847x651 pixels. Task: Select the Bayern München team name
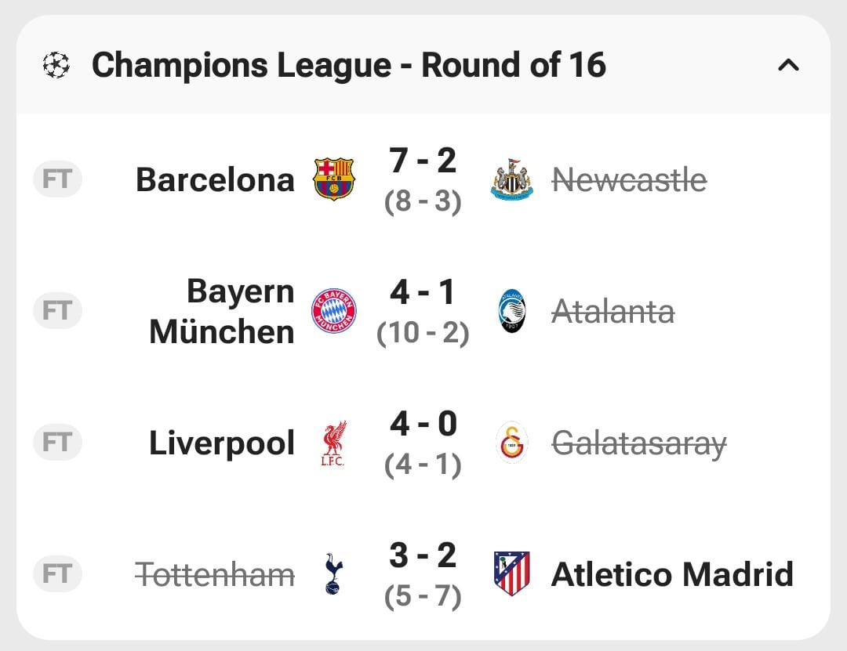[x=223, y=311]
